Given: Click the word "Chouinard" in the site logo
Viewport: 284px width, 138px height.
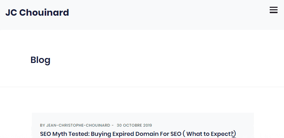Looking at the screenshot, I should (44, 12).
